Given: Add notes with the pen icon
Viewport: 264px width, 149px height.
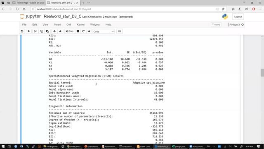Looking at the screenshot, I should [240, 9].
